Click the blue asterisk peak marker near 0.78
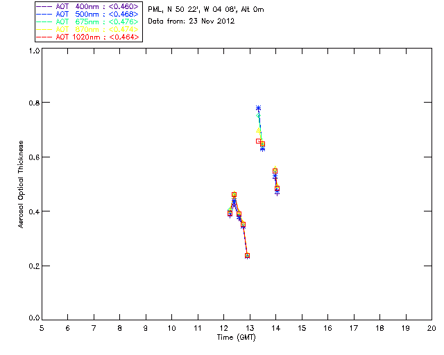 258,108
